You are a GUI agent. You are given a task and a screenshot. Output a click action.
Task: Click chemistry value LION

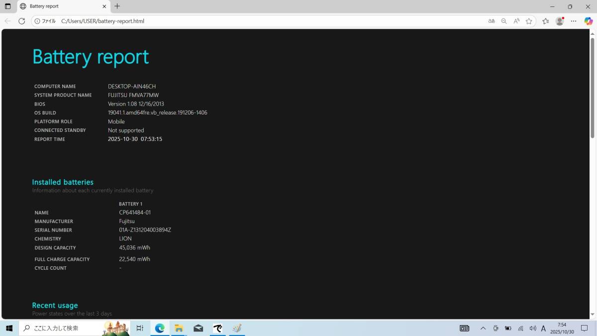pyautogui.click(x=125, y=238)
